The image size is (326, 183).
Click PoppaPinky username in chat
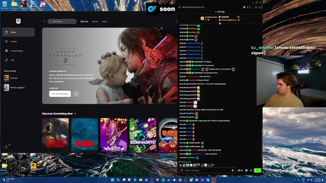[193, 121]
